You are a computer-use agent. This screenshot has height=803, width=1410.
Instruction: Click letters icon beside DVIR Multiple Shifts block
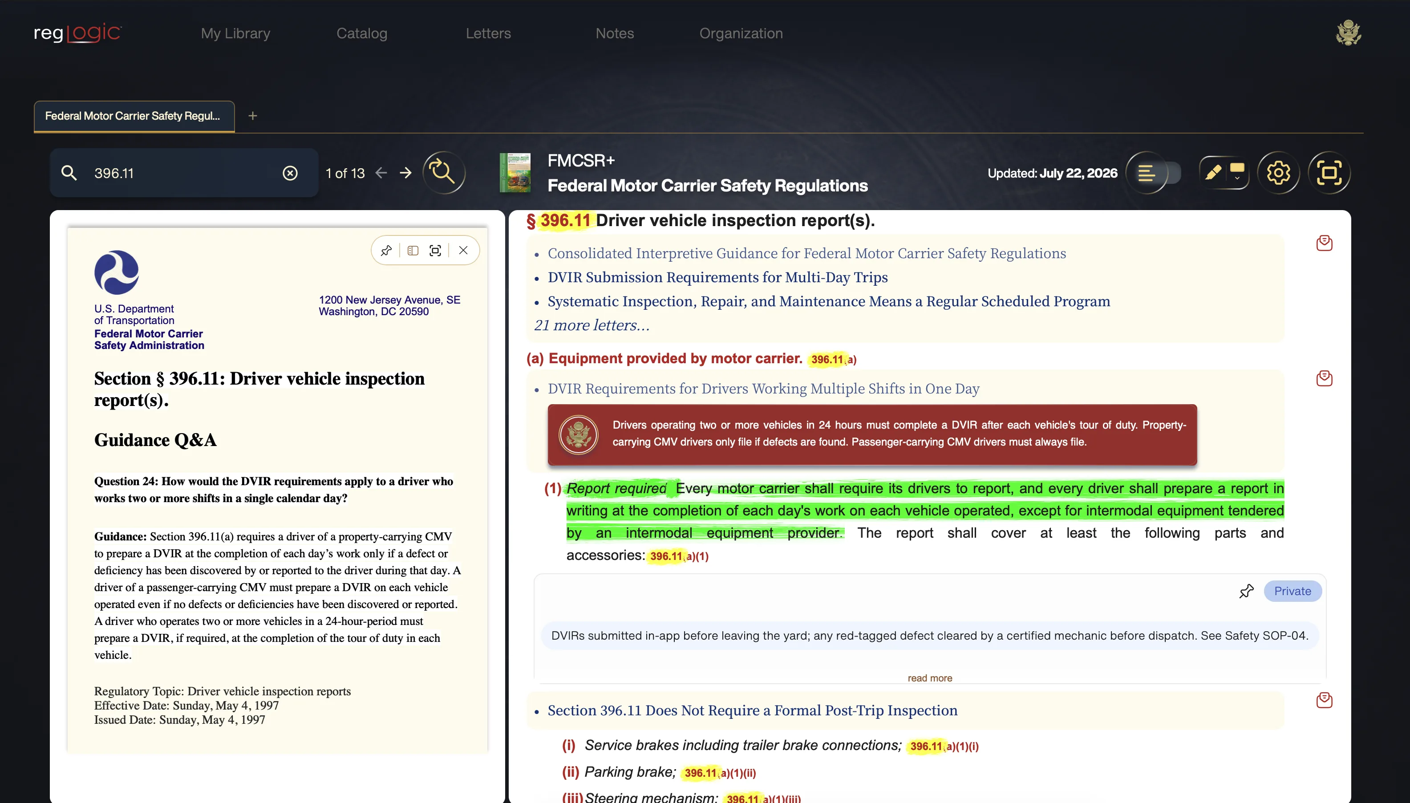[x=1324, y=378]
